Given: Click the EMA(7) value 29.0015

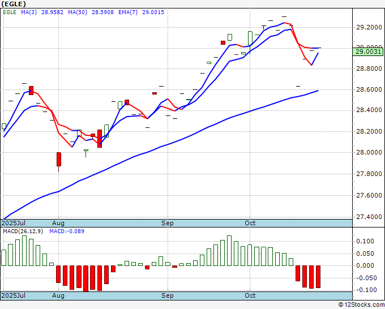Looking at the screenshot, I should (153, 12).
